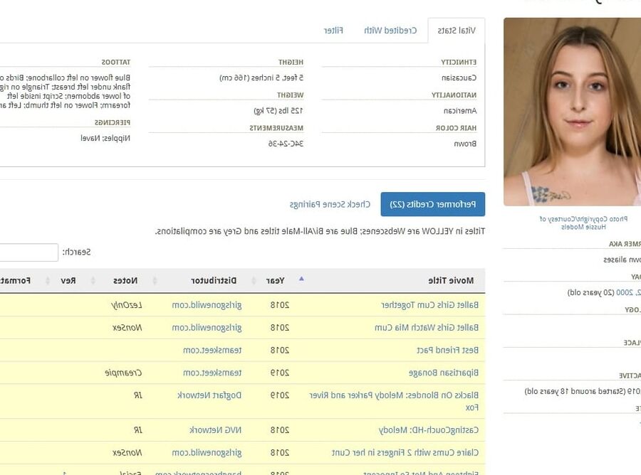This screenshot has height=475, width=641.
Task: Select the weight value 125 lbs (57 kg)
Action: coord(278,111)
